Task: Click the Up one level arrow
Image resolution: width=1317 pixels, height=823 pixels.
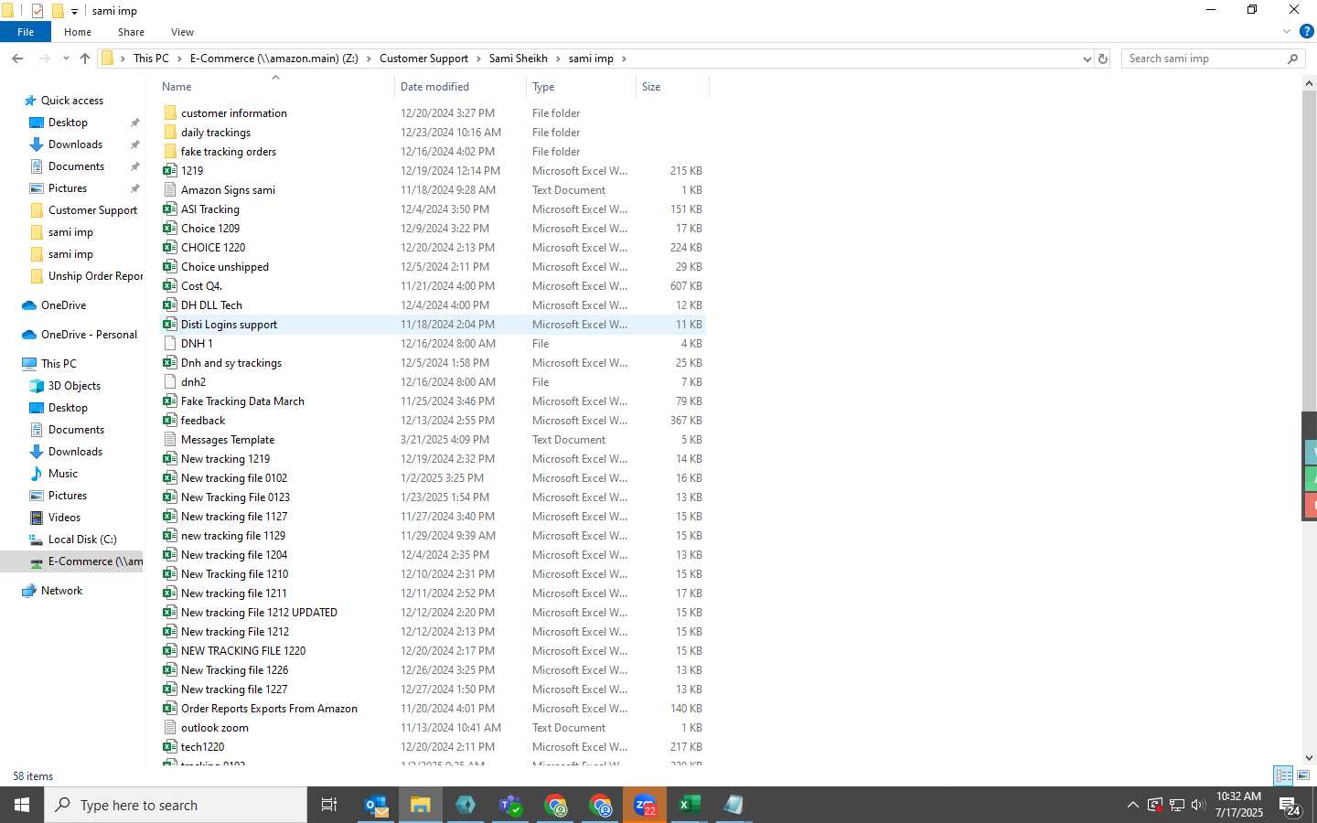Action: (85, 59)
